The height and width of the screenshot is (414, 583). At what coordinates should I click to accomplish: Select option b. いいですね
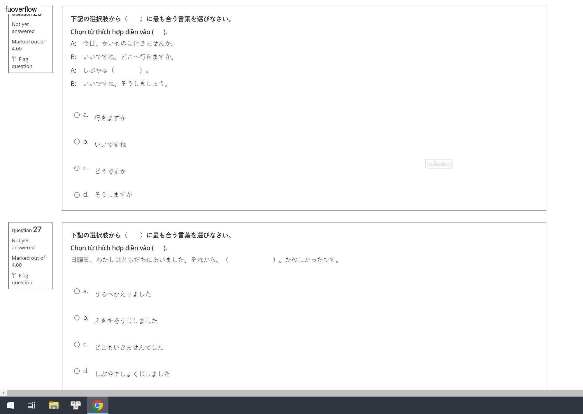tap(77, 142)
